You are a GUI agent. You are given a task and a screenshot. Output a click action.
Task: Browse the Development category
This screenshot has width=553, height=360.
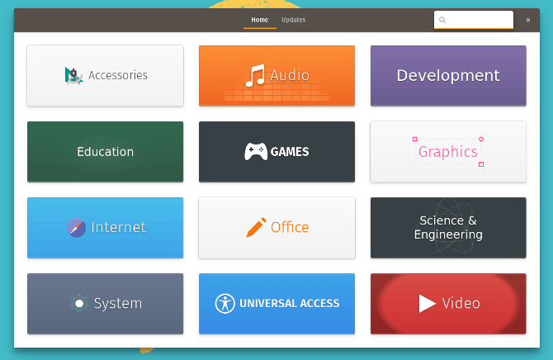[448, 75]
